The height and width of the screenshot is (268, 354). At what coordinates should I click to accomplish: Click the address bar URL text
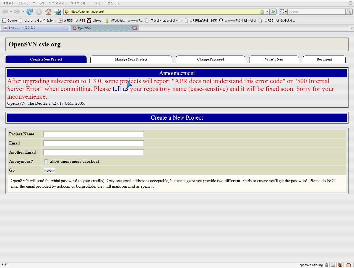coord(87,12)
